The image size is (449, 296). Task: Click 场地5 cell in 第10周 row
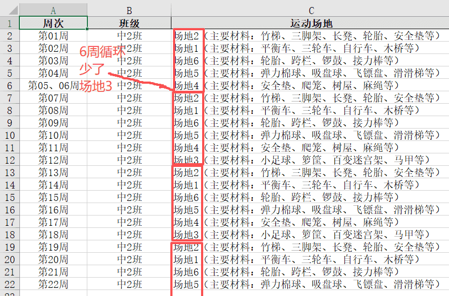tap(310, 135)
